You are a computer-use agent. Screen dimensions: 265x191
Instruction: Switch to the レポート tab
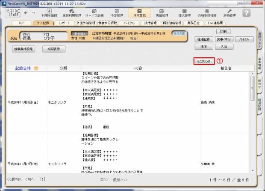point(65,23)
